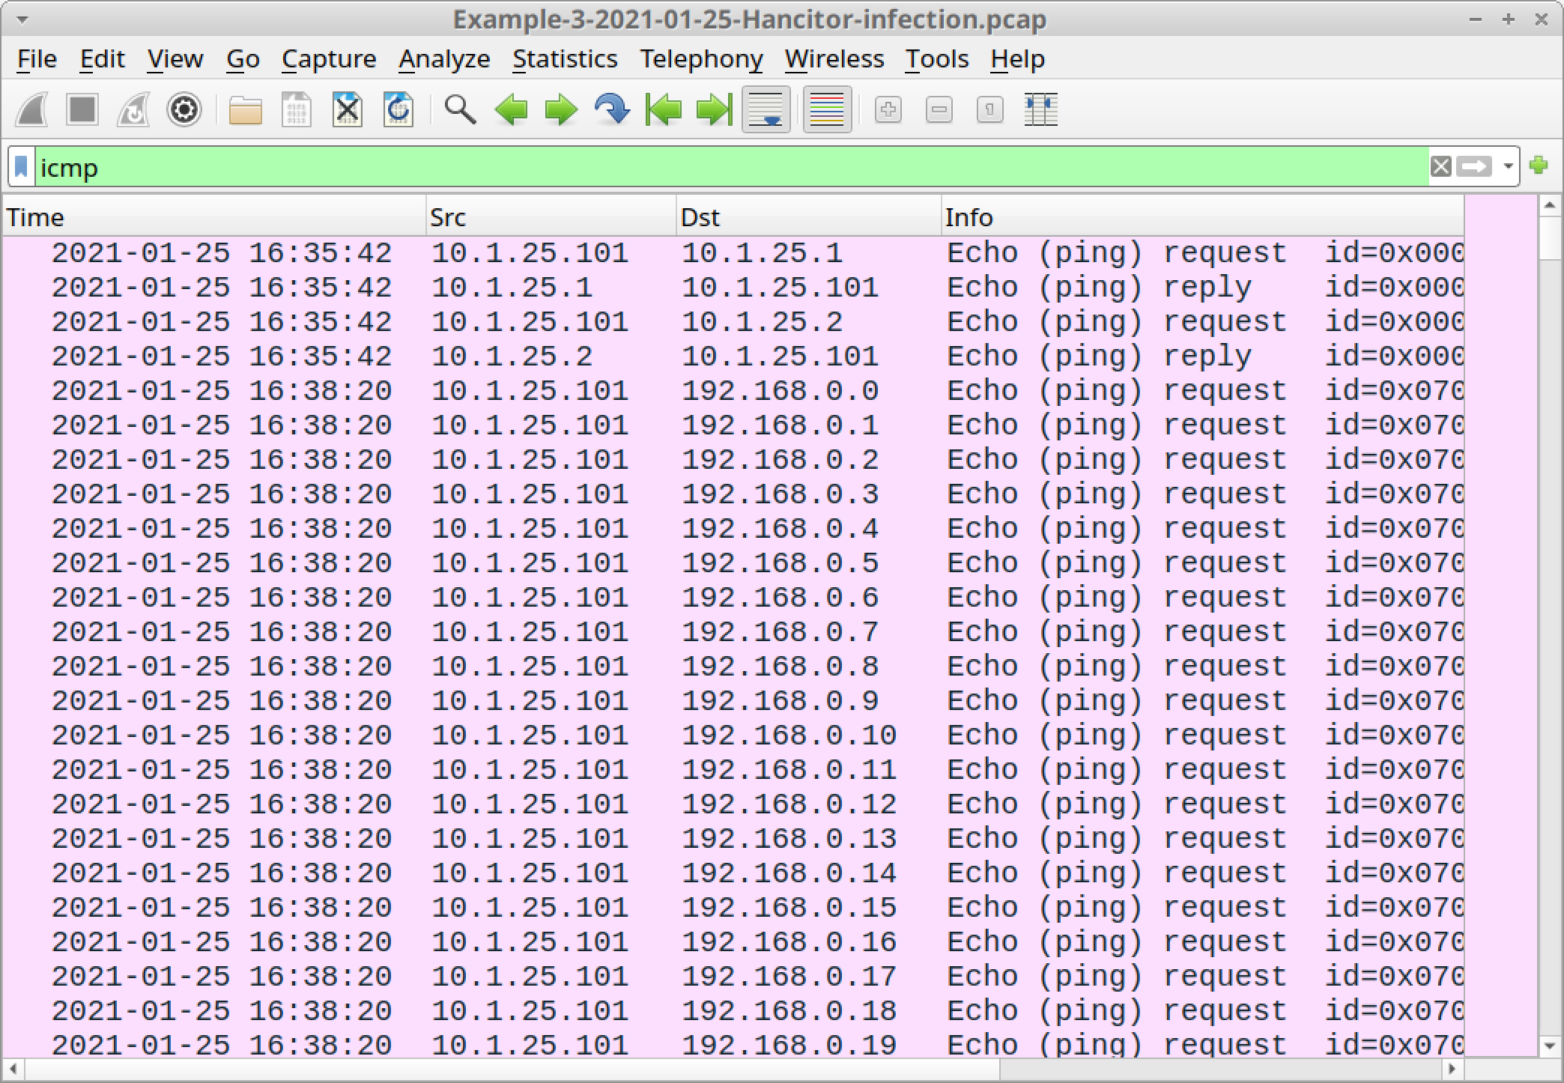This screenshot has height=1083, width=1564.
Task: Sort by the Time column header
Action: click(214, 217)
